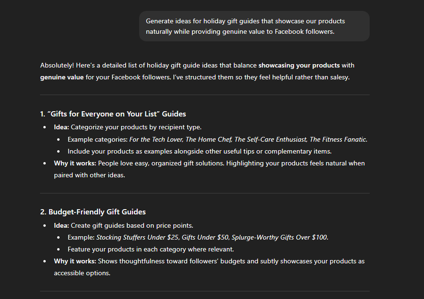Viewport: 424px width, 299px height.
Task: Click the user prompt message bubble
Action: point(254,26)
